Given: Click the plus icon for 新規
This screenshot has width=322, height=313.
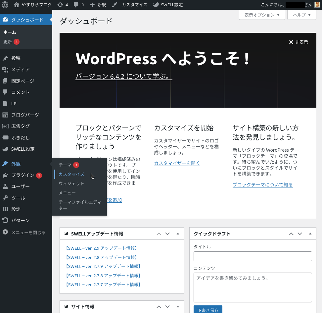Looking at the screenshot, I should coord(92,5).
